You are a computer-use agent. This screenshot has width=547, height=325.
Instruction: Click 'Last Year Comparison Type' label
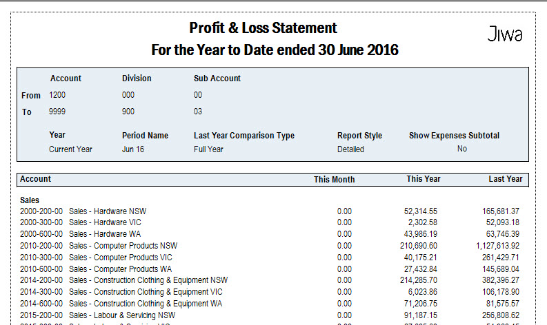pos(244,136)
